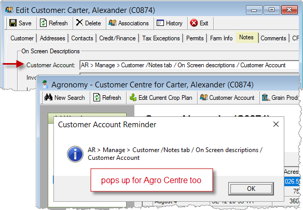Click the Delete X icon
The width and height of the screenshot is (303, 210).
pos(79,23)
